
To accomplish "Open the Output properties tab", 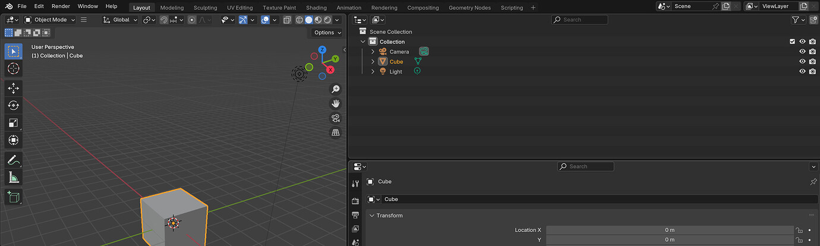I will coord(355,215).
